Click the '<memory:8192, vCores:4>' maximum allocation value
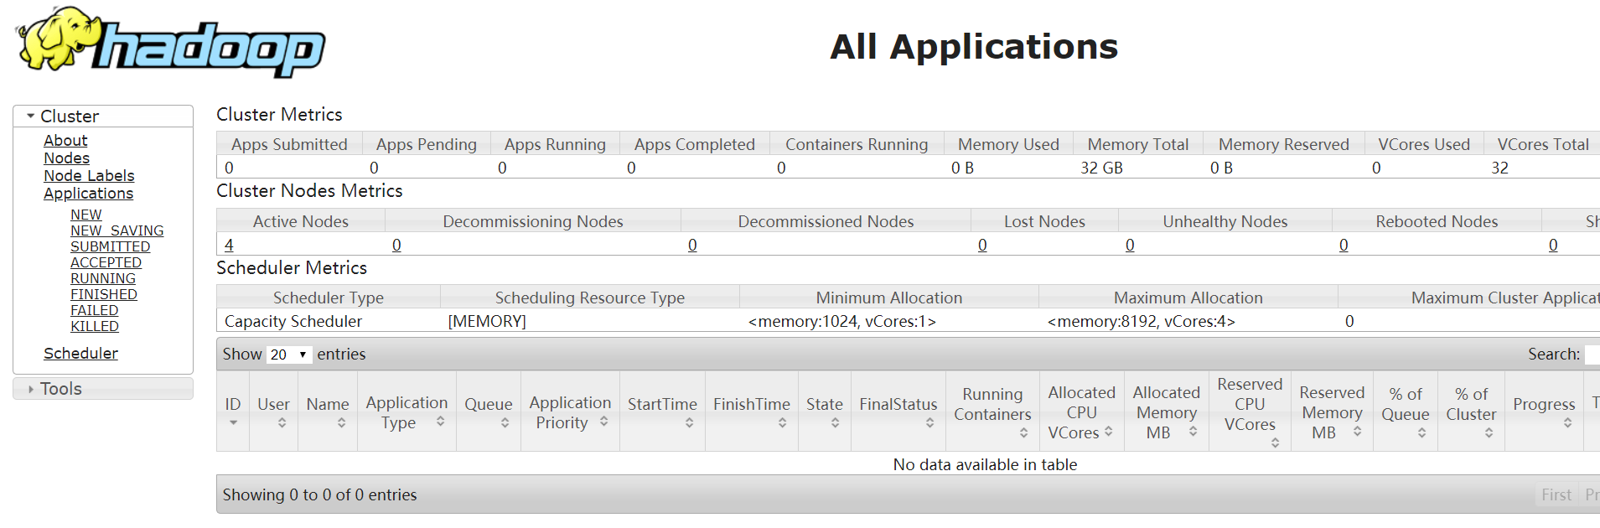Screen dimensions: 1600x528 1142,322
